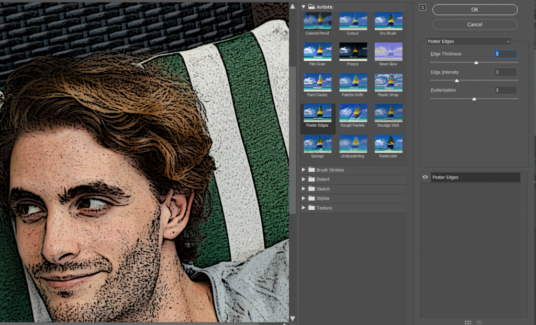Toggle visibility of Poster Edges effect layer
The image size is (536, 325).
[x=425, y=177]
